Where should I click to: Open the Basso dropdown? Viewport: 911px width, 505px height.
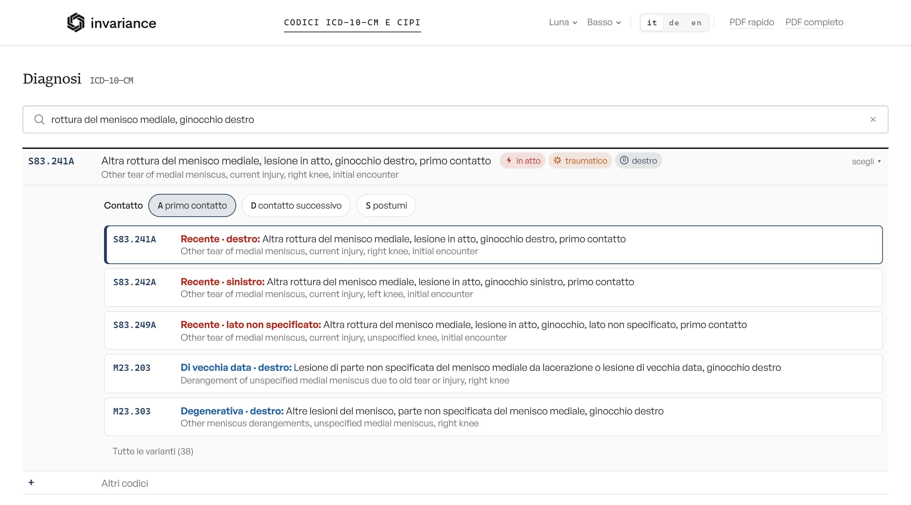[x=604, y=22]
